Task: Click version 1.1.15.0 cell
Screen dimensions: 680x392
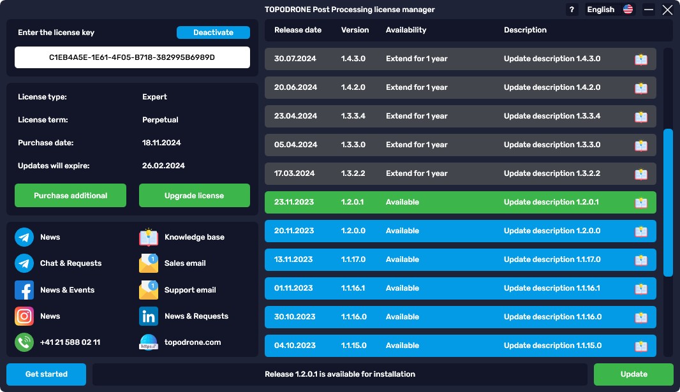Action: [353, 345]
